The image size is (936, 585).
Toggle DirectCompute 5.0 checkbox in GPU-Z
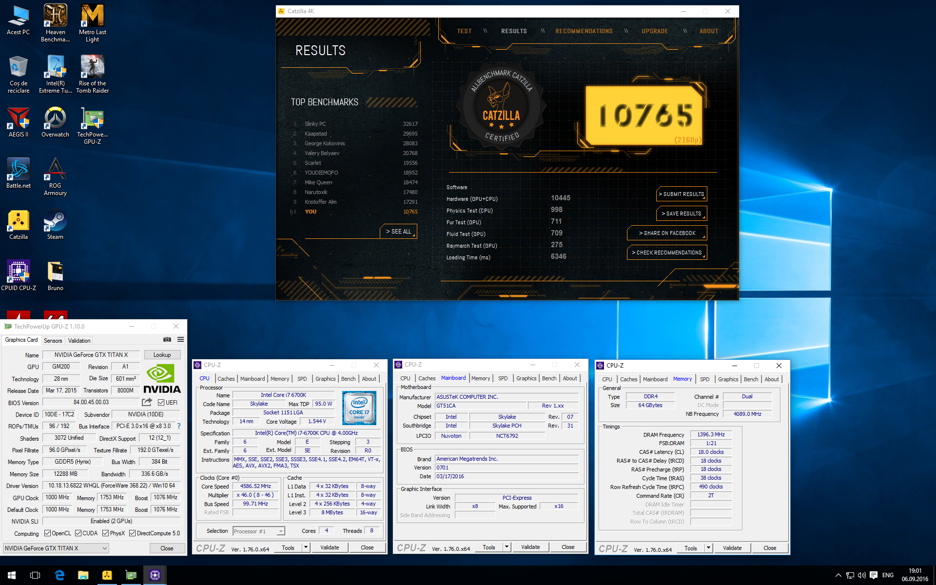132,533
